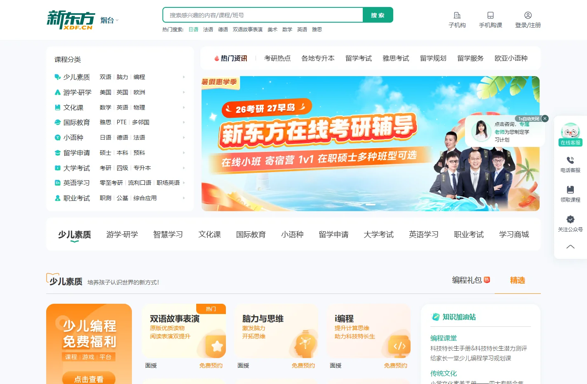Click 免费预约 under 脑力与思维
Viewport: 587px width, 384px height.
click(303, 365)
